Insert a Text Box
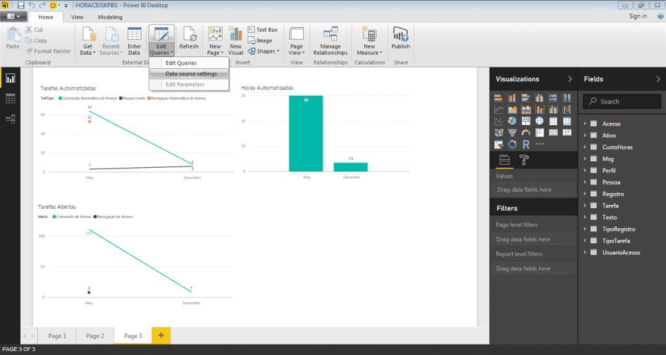 (x=263, y=30)
